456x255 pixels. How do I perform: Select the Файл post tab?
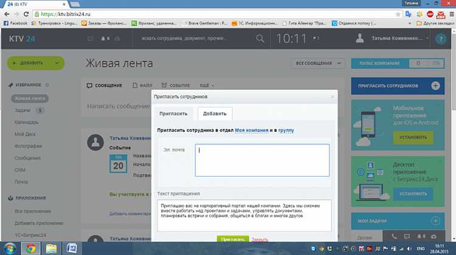tap(142, 86)
